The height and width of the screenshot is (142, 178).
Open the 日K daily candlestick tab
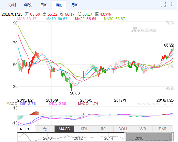point(43,5)
